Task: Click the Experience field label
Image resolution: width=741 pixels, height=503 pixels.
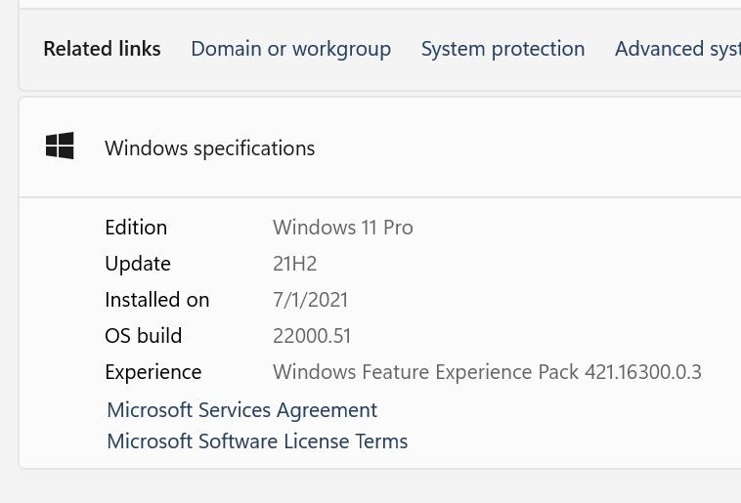Action: pos(153,372)
